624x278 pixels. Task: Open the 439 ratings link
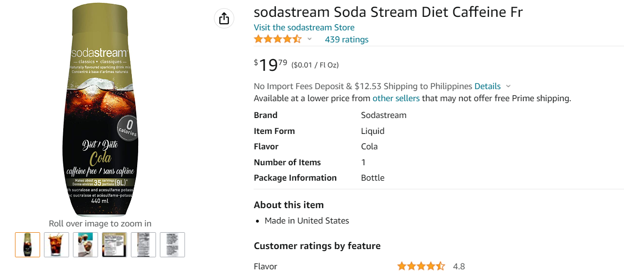[x=347, y=40]
